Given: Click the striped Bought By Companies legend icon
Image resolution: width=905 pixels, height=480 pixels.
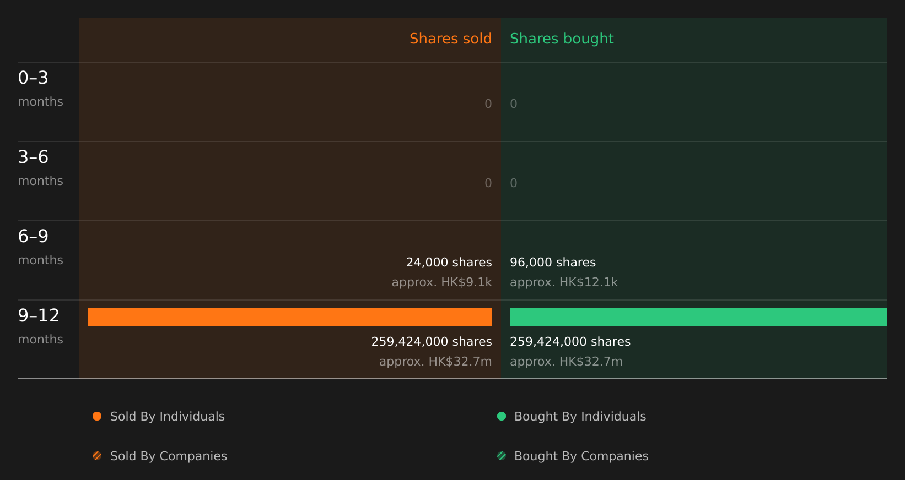Looking at the screenshot, I should pyautogui.click(x=502, y=456).
